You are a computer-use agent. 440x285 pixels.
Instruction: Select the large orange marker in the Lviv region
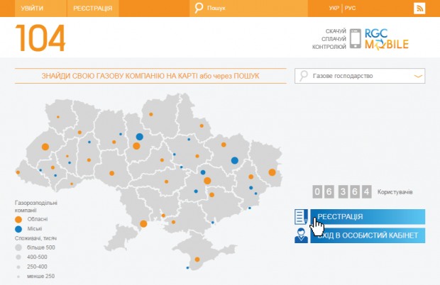(45, 147)
